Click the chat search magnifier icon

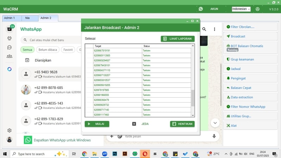(204, 29)
